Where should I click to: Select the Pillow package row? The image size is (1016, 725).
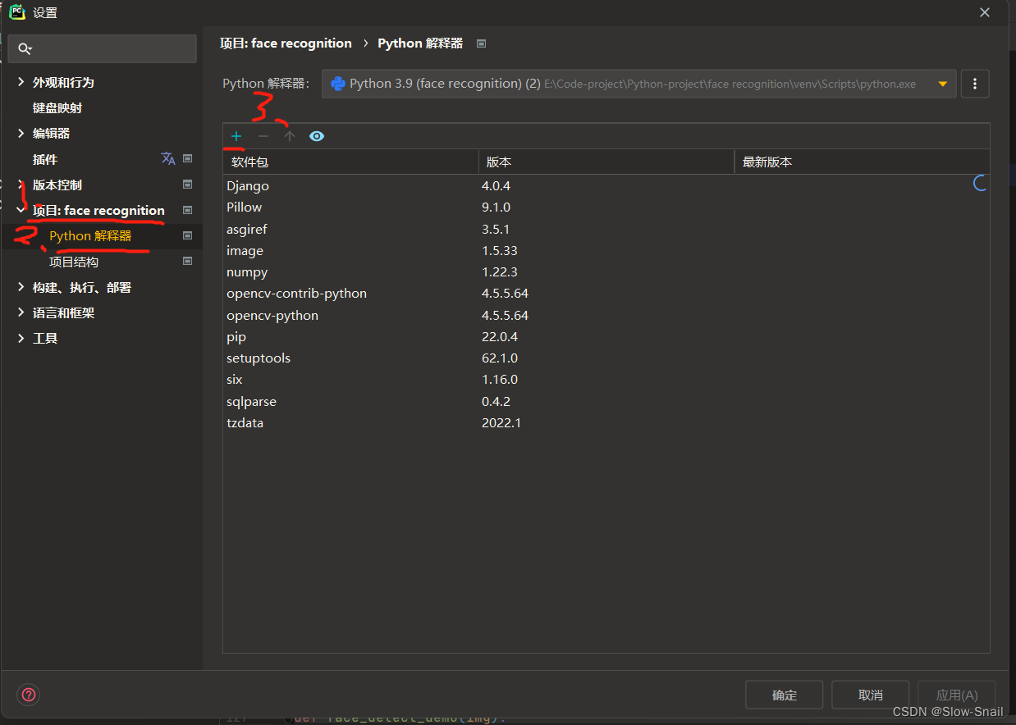tap(606, 207)
